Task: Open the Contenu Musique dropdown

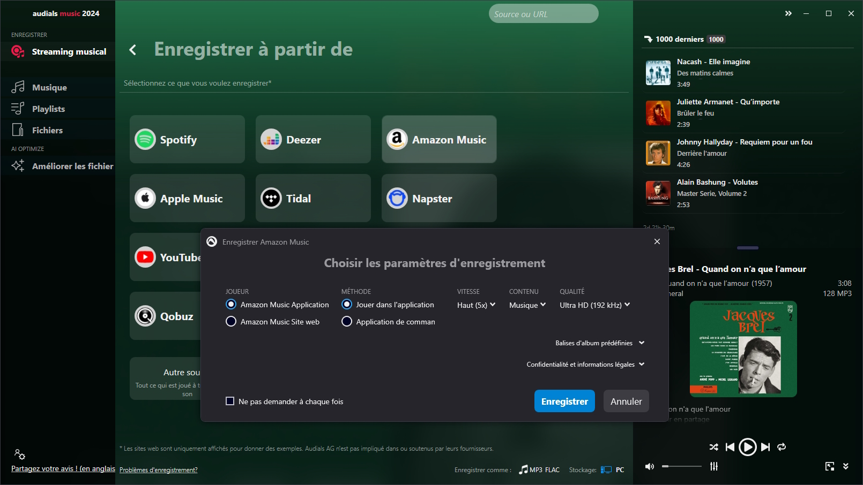Action: coord(527,305)
